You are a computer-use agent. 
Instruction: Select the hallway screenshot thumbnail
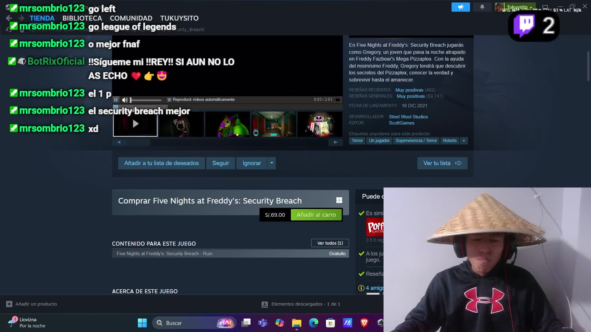tap(274, 124)
